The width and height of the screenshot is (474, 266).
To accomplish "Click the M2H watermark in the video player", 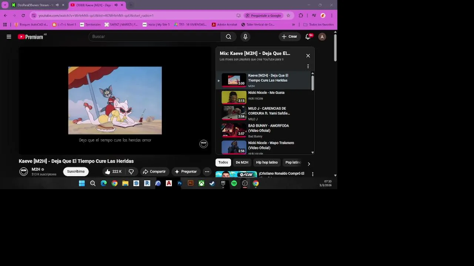I will tap(204, 144).
